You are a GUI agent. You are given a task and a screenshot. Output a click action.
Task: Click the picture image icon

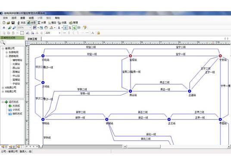[x=41, y=27]
